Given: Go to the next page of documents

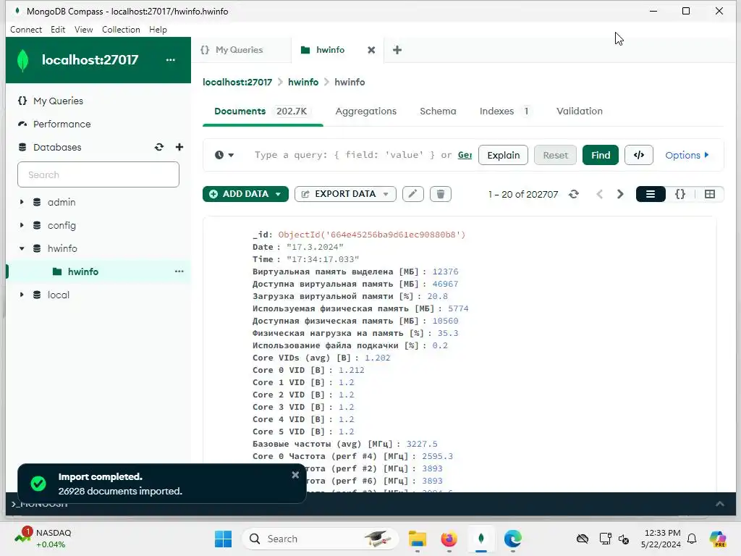Looking at the screenshot, I should pos(620,194).
